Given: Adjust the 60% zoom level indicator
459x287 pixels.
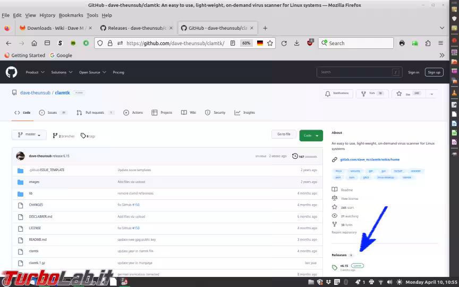Looking at the screenshot, I should pos(246,44).
